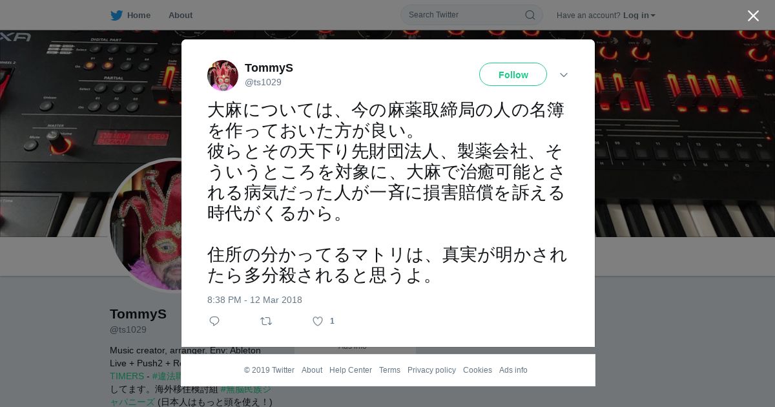This screenshot has height=407, width=775.
Task: Open the Ads info footer link
Action: [513, 370]
